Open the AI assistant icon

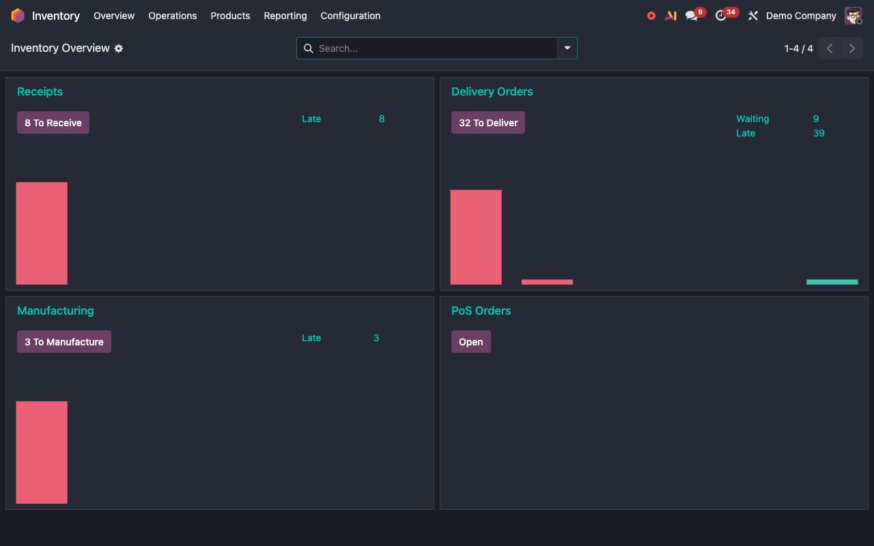pyautogui.click(x=671, y=16)
